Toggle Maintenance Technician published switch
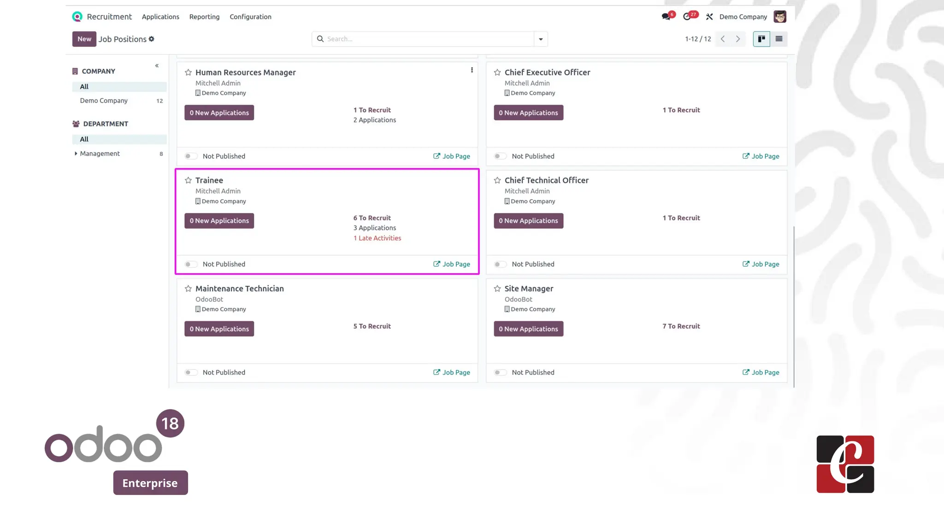 [x=191, y=372]
